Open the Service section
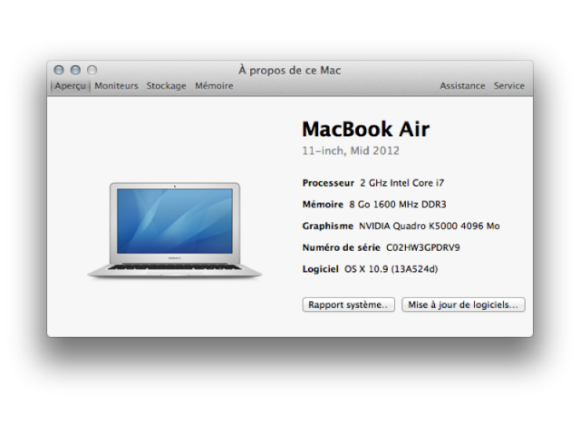The width and height of the screenshot is (580, 435). click(x=509, y=86)
